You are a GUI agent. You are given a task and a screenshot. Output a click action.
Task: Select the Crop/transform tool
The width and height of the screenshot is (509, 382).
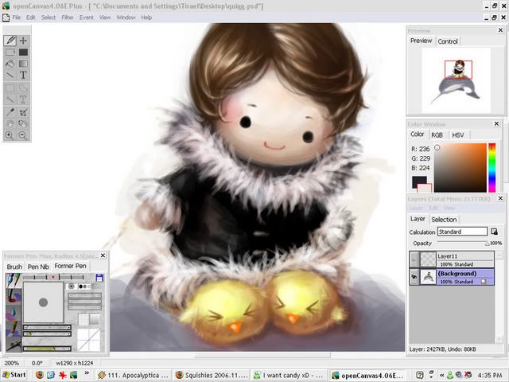[x=23, y=112]
